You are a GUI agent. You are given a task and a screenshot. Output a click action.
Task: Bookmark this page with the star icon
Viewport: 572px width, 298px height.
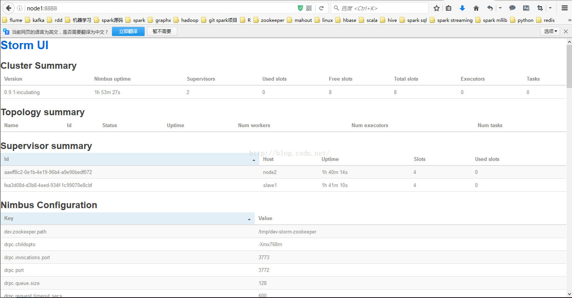pos(437,8)
